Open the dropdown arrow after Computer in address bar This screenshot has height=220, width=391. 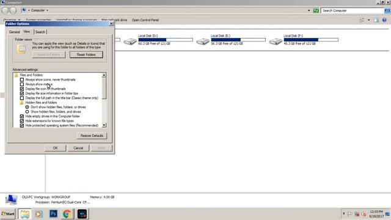tap(48, 10)
